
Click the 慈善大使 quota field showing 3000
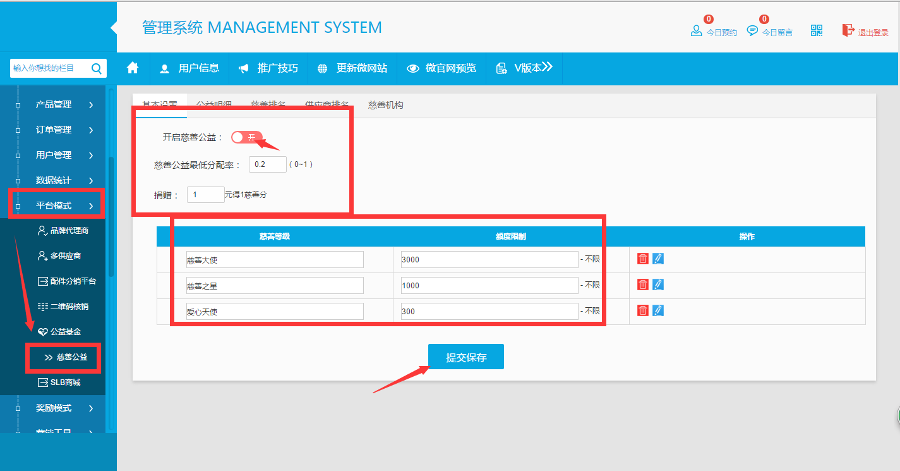pos(489,259)
